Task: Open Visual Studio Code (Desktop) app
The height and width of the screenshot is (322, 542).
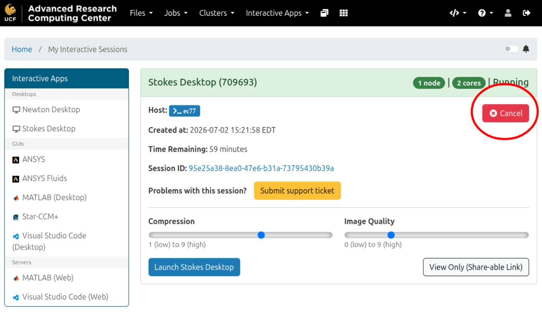Action: tap(66, 241)
